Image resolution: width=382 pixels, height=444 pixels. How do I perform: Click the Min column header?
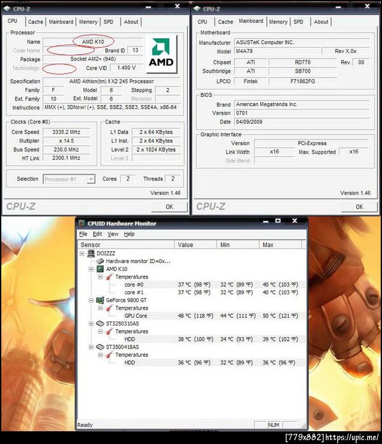click(x=238, y=245)
